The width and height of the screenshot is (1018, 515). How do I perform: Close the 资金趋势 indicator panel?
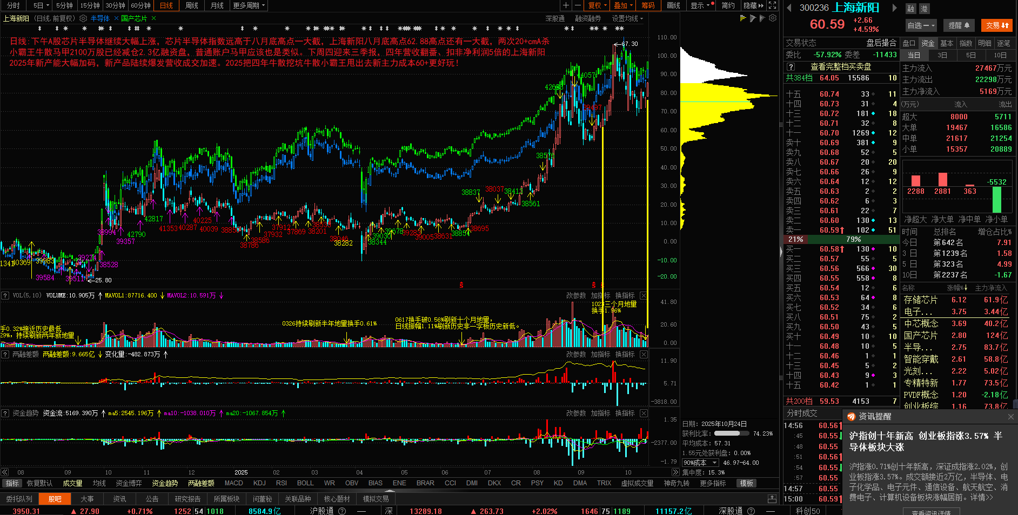tap(644, 413)
